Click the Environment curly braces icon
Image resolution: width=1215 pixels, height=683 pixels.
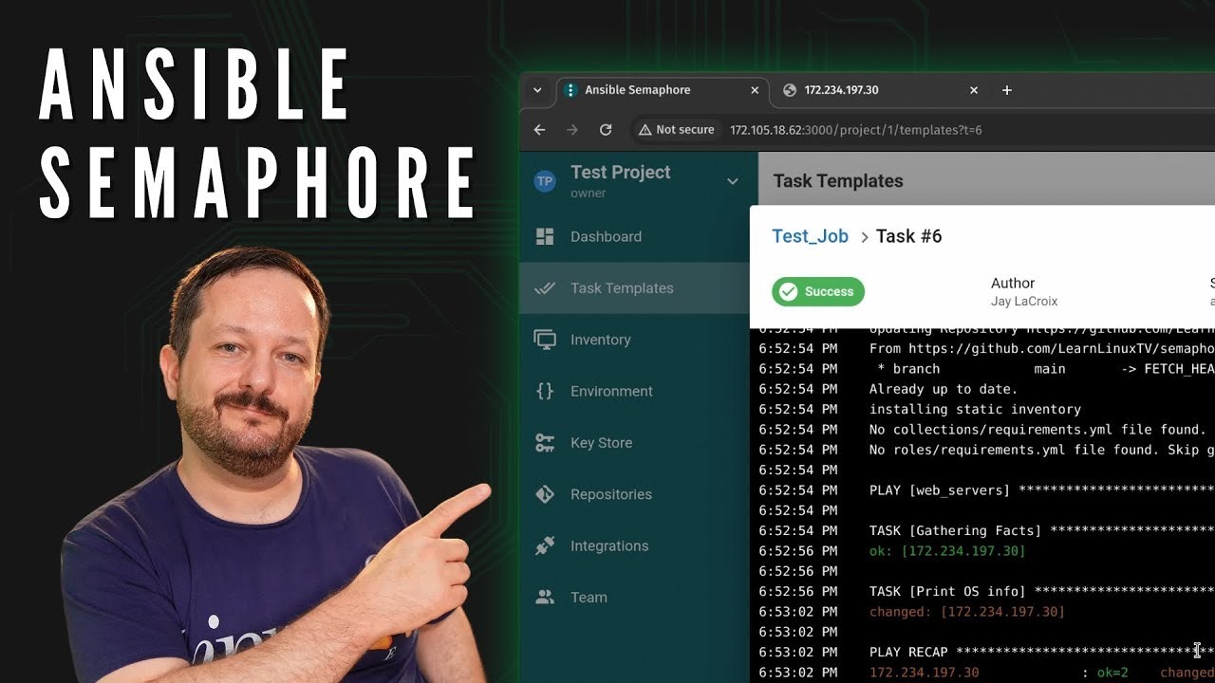point(545,391)
